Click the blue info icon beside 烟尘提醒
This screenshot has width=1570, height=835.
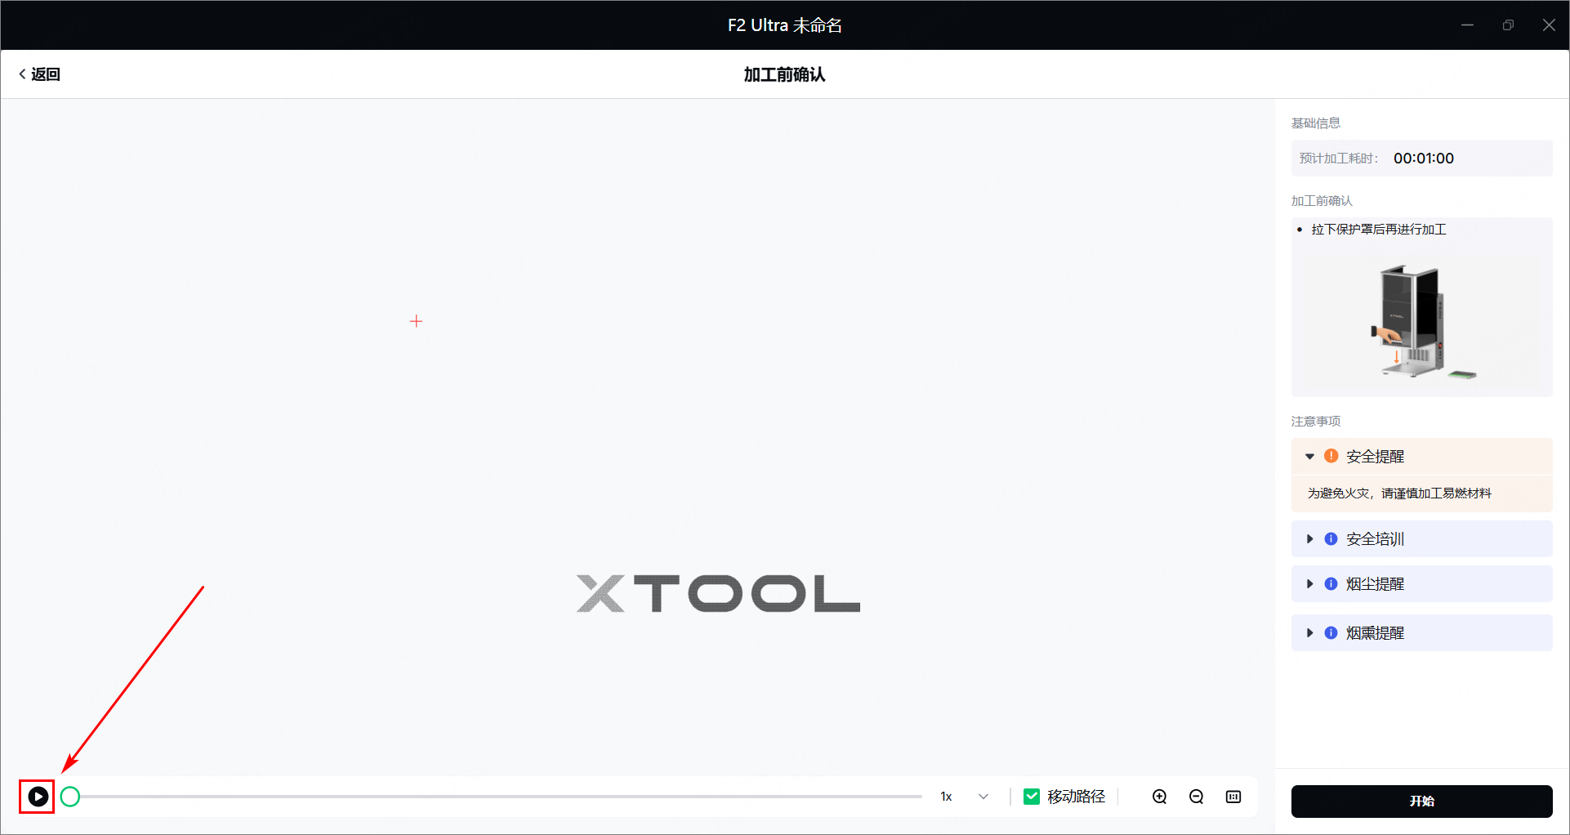[x=1331, y=584]
